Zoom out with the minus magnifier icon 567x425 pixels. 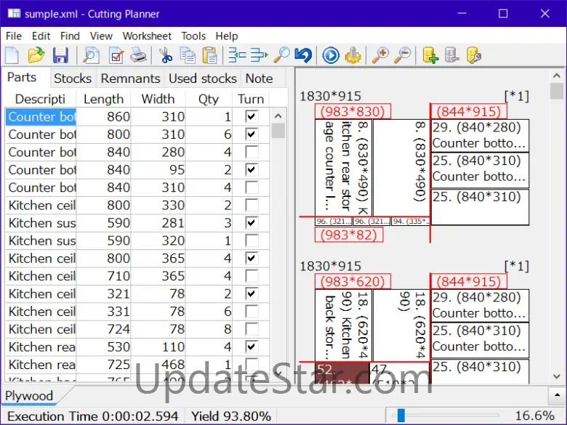coord(402,55)
